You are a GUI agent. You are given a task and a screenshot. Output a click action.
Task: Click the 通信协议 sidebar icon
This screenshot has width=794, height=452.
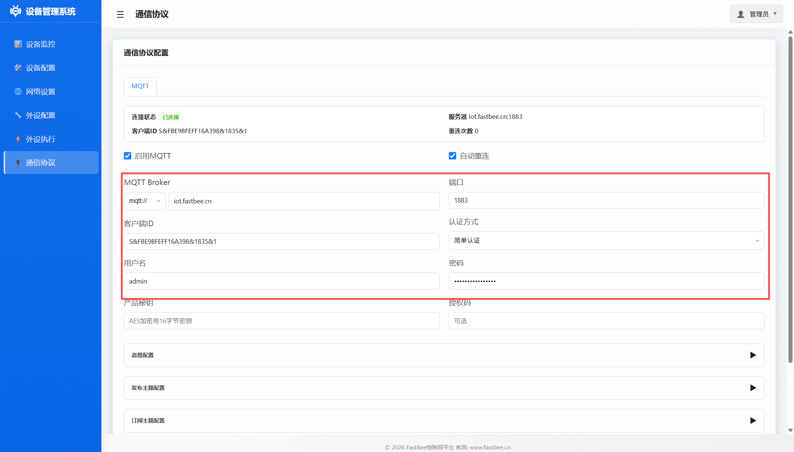click(x=18, y=163)
